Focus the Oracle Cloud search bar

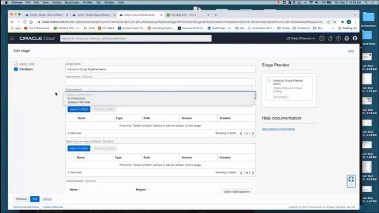click(136, 38)
